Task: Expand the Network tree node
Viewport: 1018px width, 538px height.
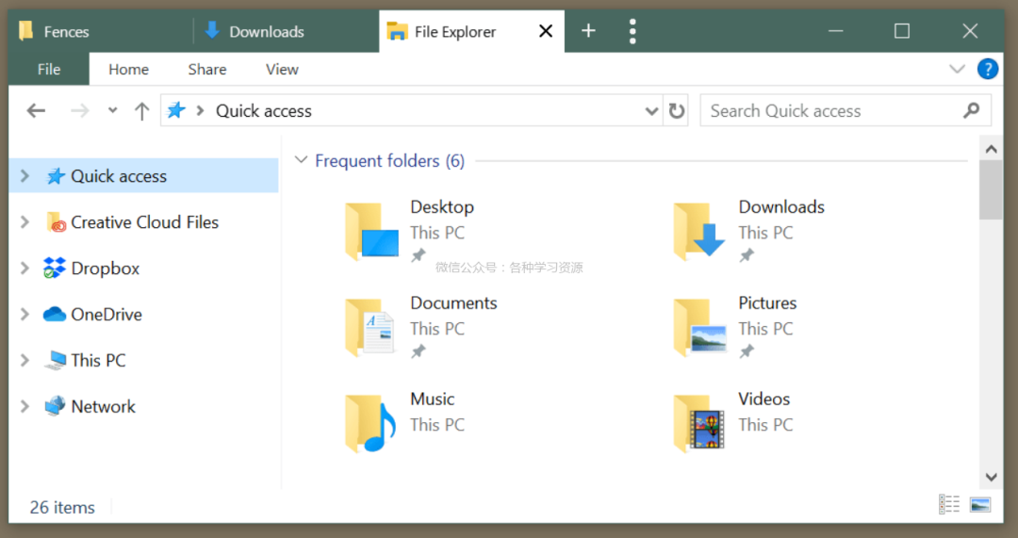Action: [25, 406]
